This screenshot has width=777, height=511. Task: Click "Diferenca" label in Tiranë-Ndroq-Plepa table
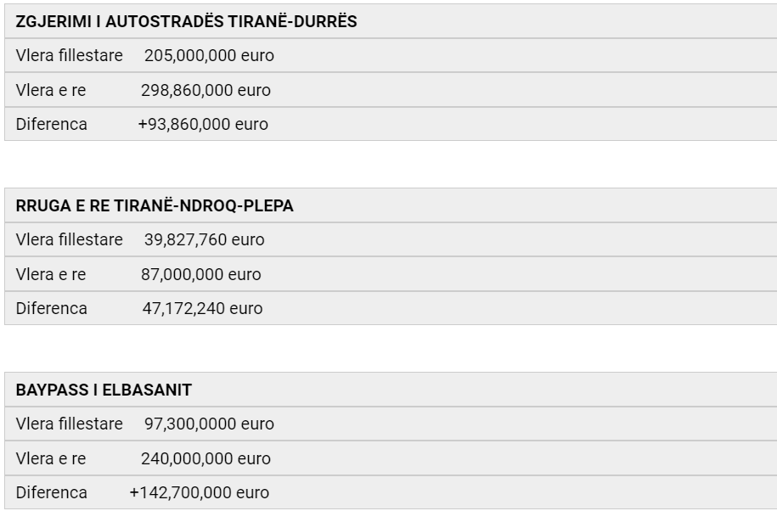(51, 309)
